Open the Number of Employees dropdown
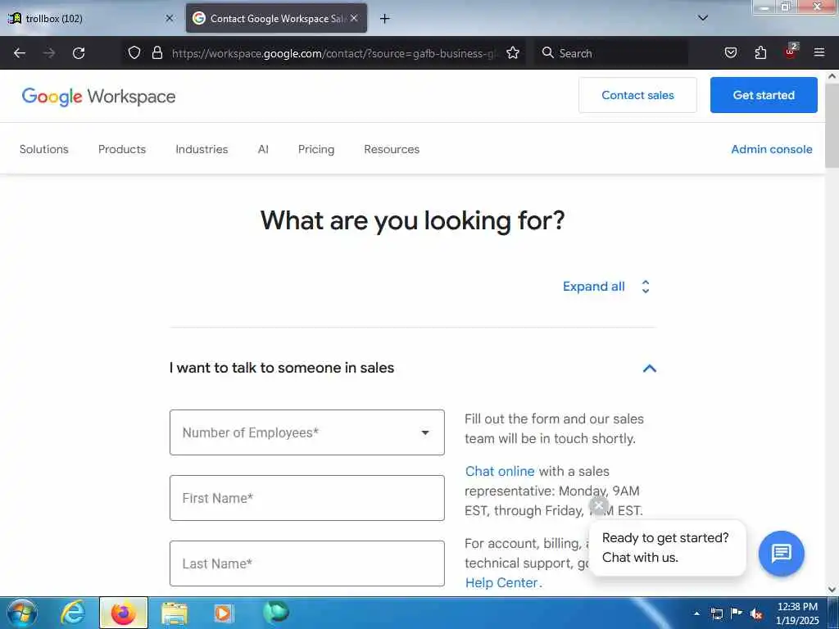 (307, 432)
